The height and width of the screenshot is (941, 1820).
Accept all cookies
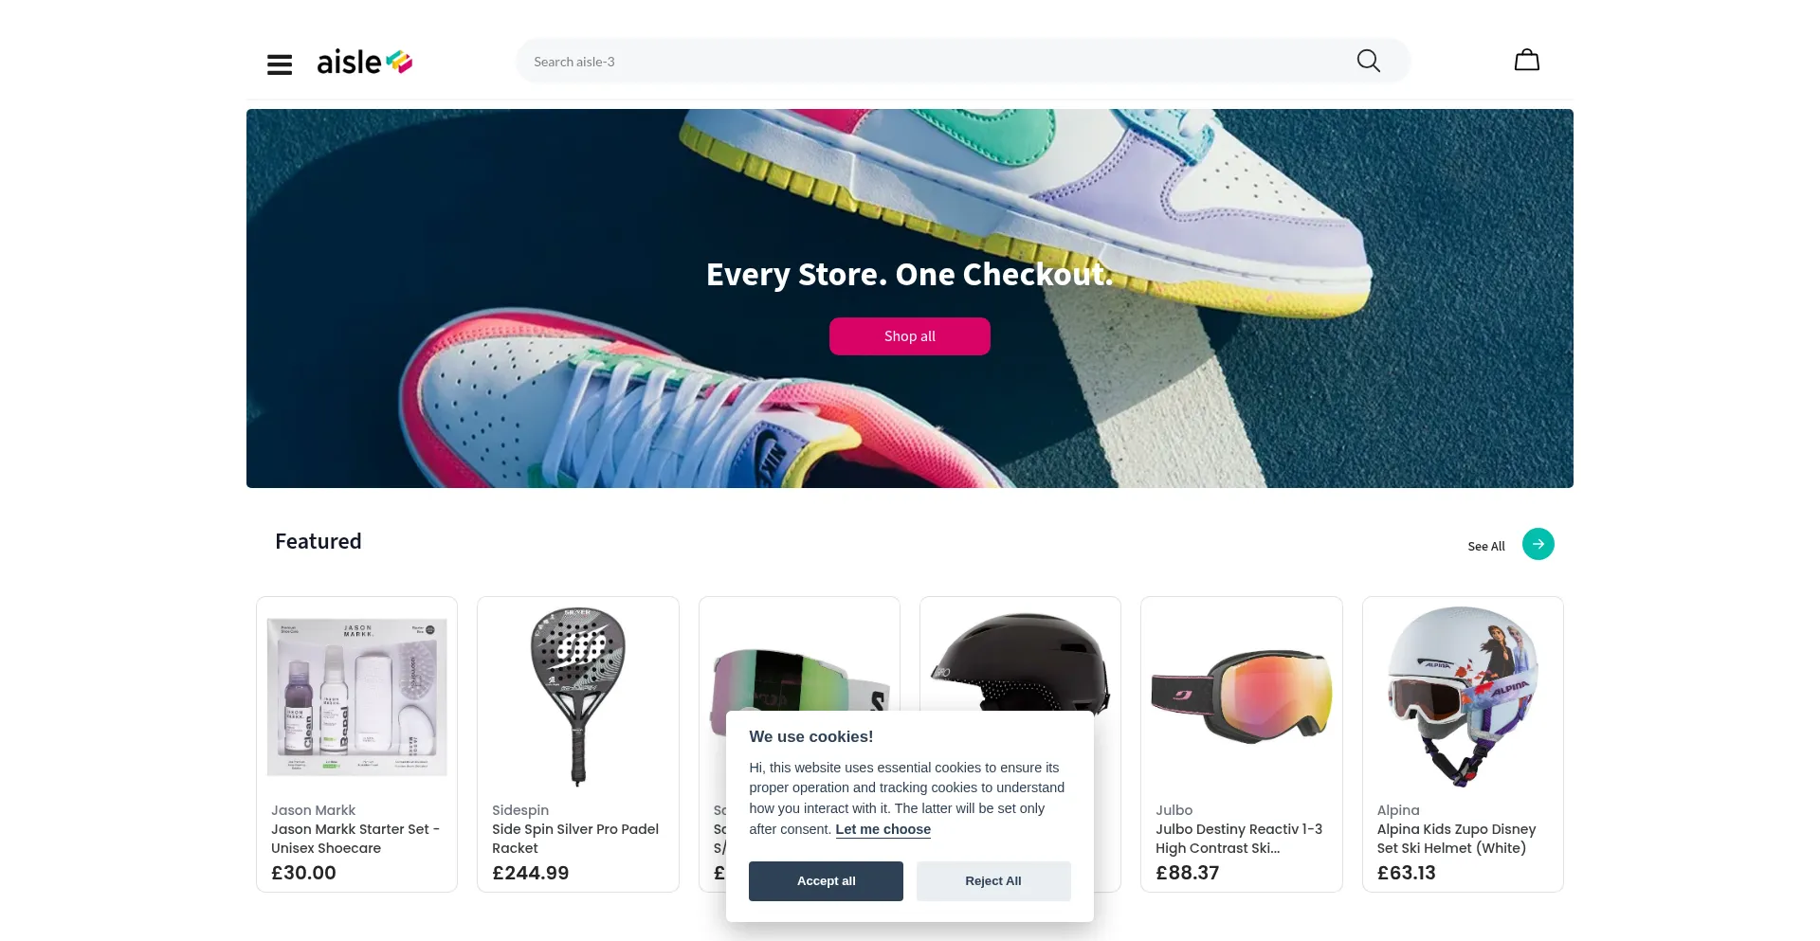click(x=826, y=881)
